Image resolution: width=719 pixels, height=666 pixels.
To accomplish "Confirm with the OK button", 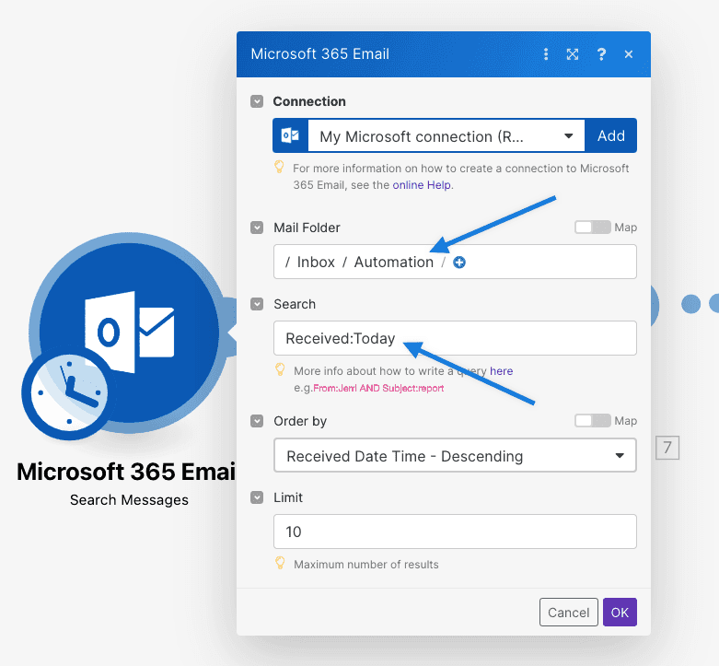I will [x=620, y=613].
